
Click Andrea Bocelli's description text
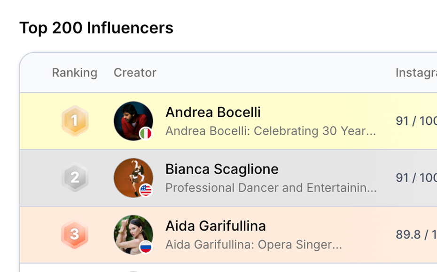coord(270,131)
